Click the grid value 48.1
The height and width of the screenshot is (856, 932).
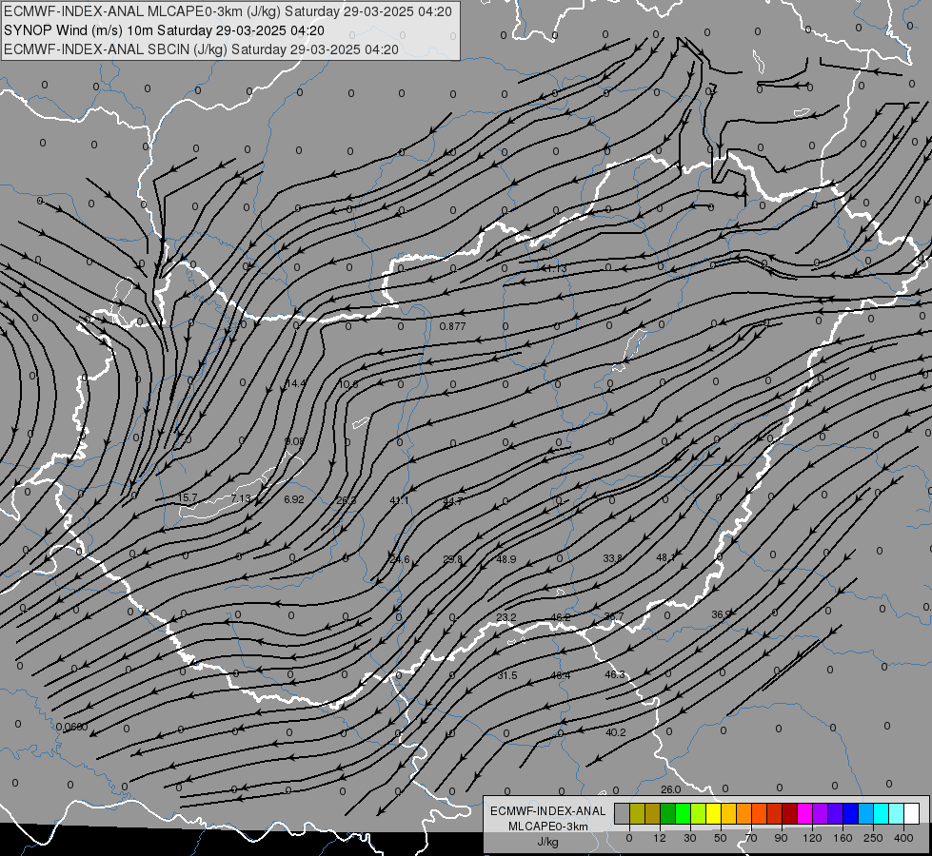click(x=665, y=557)
